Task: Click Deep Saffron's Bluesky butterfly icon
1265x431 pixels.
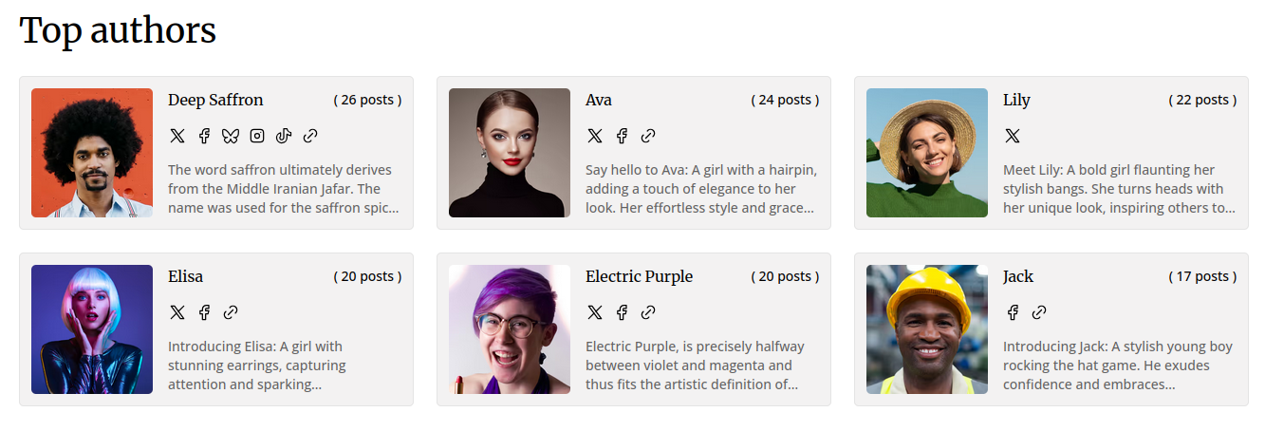Action: 230,136
